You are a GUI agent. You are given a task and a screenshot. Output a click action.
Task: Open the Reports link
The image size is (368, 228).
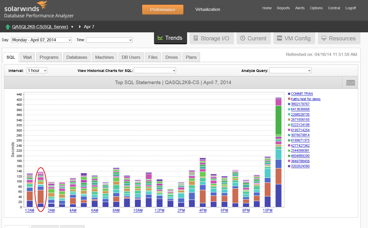pos(283,8)
